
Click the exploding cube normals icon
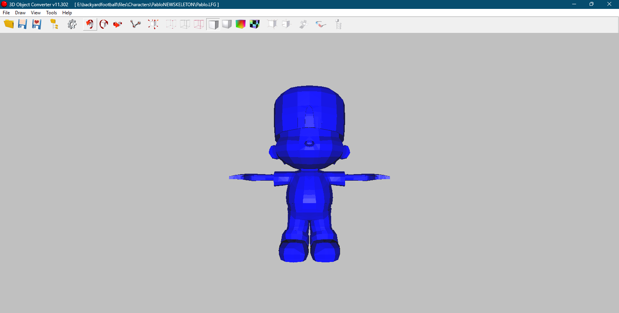click(x=153, y=24)
